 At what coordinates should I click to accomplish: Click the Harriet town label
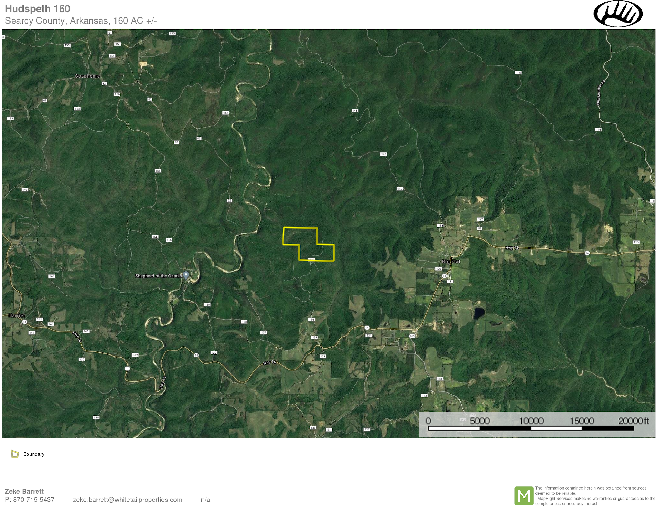click(17, 315)
